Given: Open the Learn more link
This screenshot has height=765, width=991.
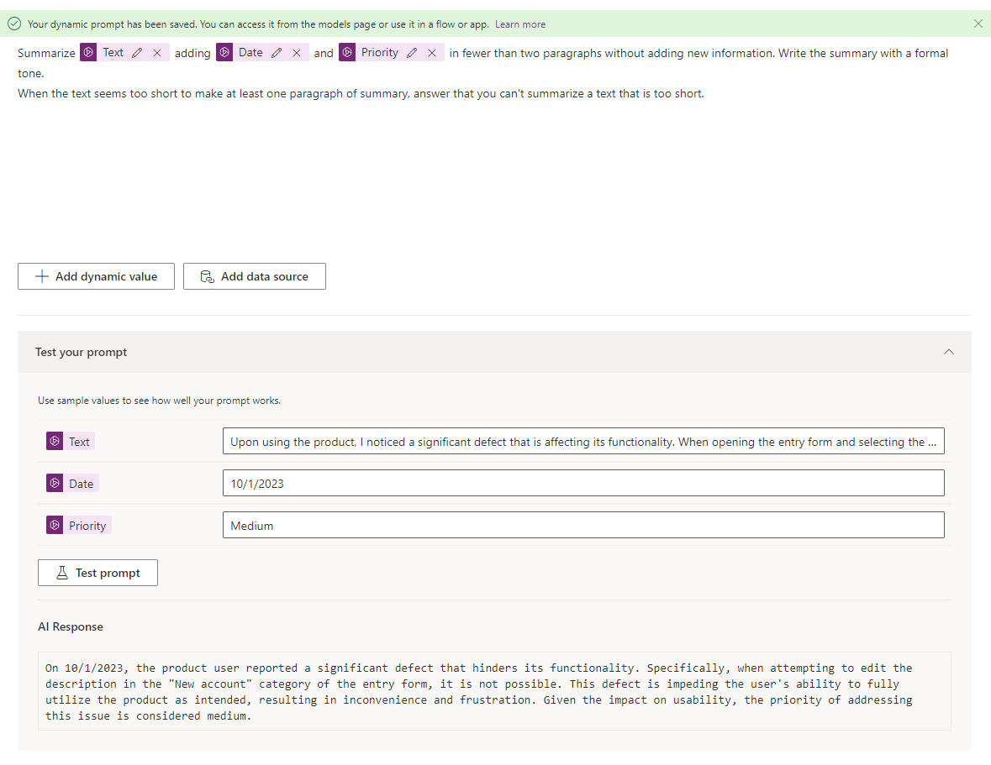Looking at the screenshot, I should (x=520, y=24).
